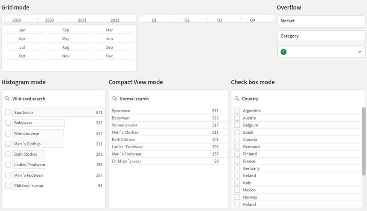Viewport: 367px width, 211px height.
Task: Select the Mar month cell
Action: pos(112,30)
